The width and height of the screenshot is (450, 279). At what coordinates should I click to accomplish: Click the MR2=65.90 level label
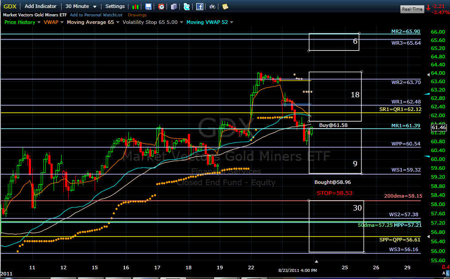pos(406,31)
